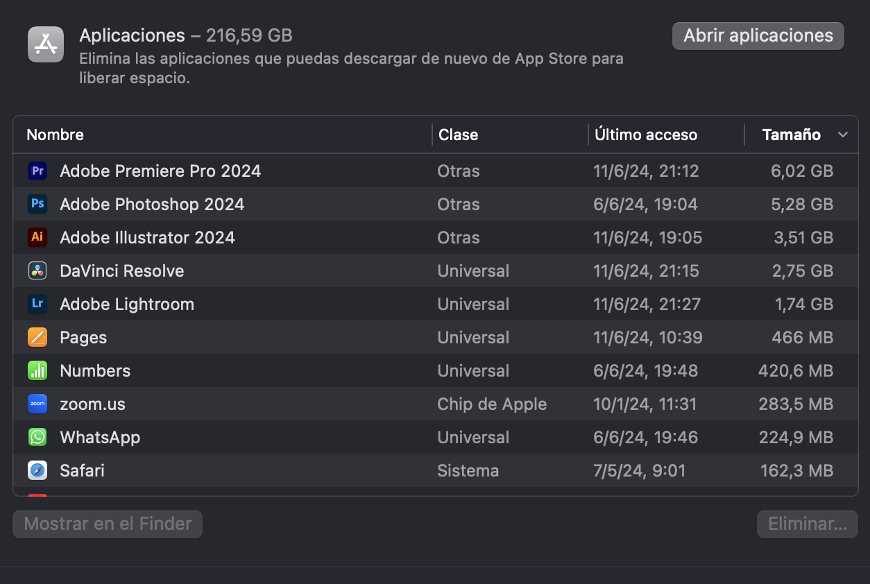The height and width of the screenshot is (584, 870).
Task: Click the Safari compass icon
Action: pyautogui.click(x=37, y=470)
